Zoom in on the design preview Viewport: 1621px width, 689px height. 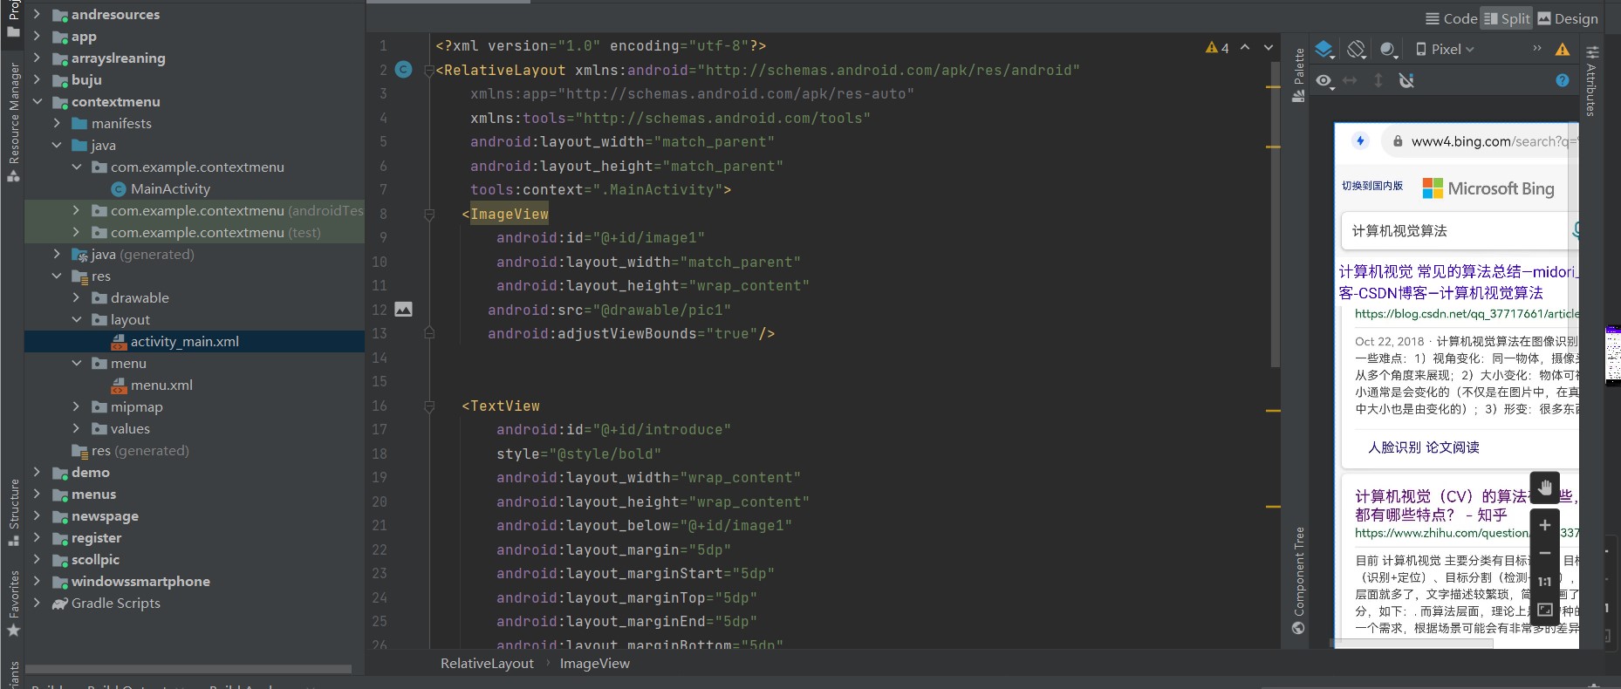1545,525
